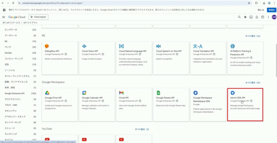The image size is (277, 143).
Task: Filter by ML category in sidebar
Action: 6,41
